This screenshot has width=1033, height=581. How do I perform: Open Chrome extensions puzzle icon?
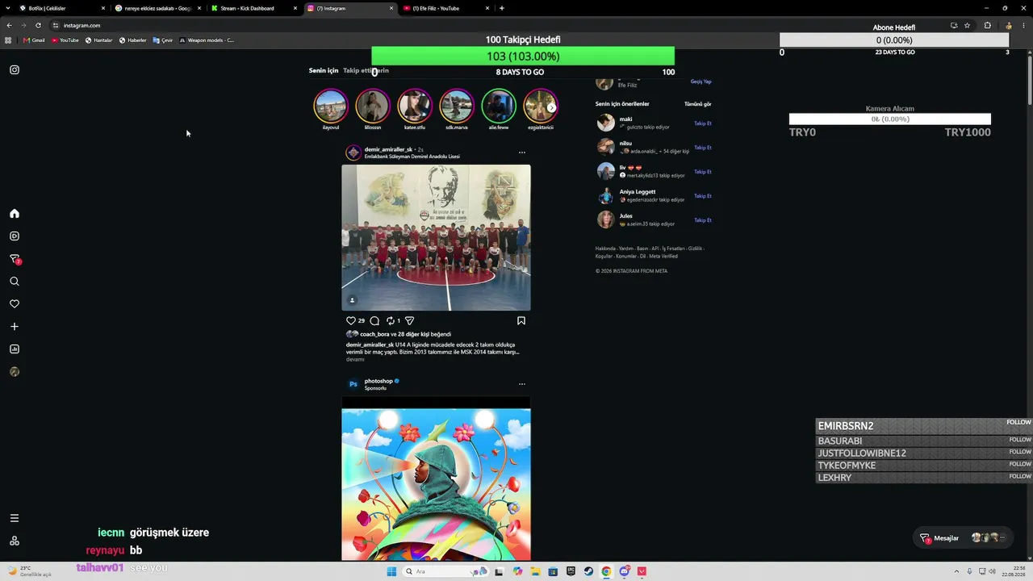987,25
